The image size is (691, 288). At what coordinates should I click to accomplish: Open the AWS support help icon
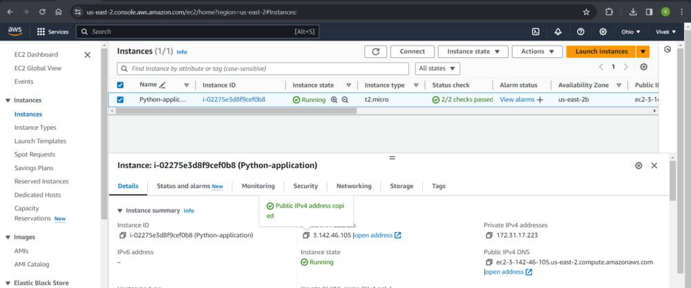click(x=580, y=32)
